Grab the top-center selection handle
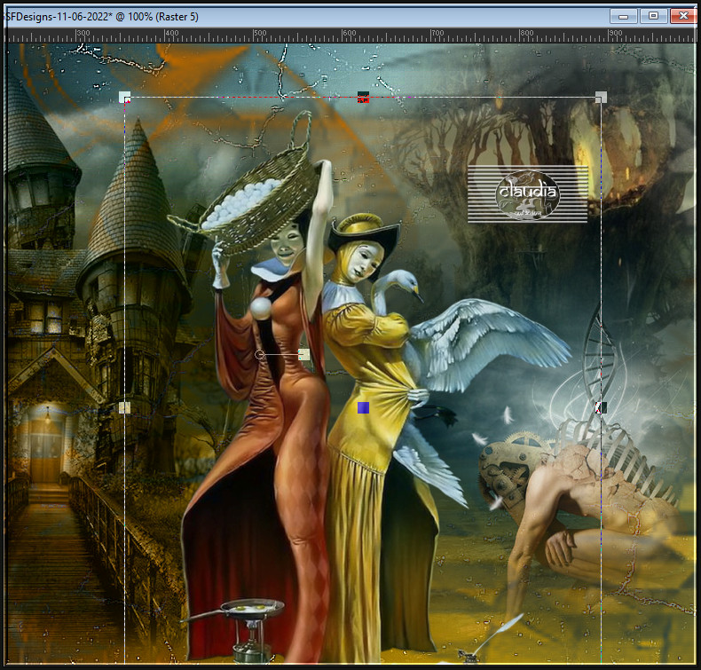Viewport: 701px width, 670px height. click(363, 97)
